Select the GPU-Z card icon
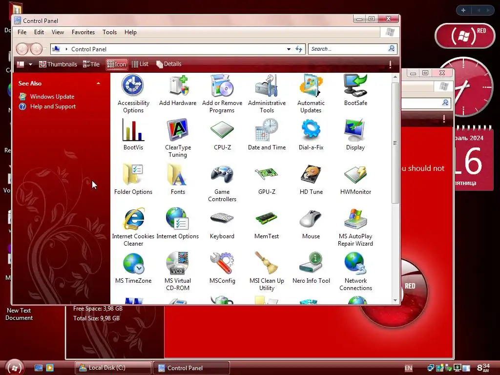Screen dimensions: 500x375 (x=267, y=174)
